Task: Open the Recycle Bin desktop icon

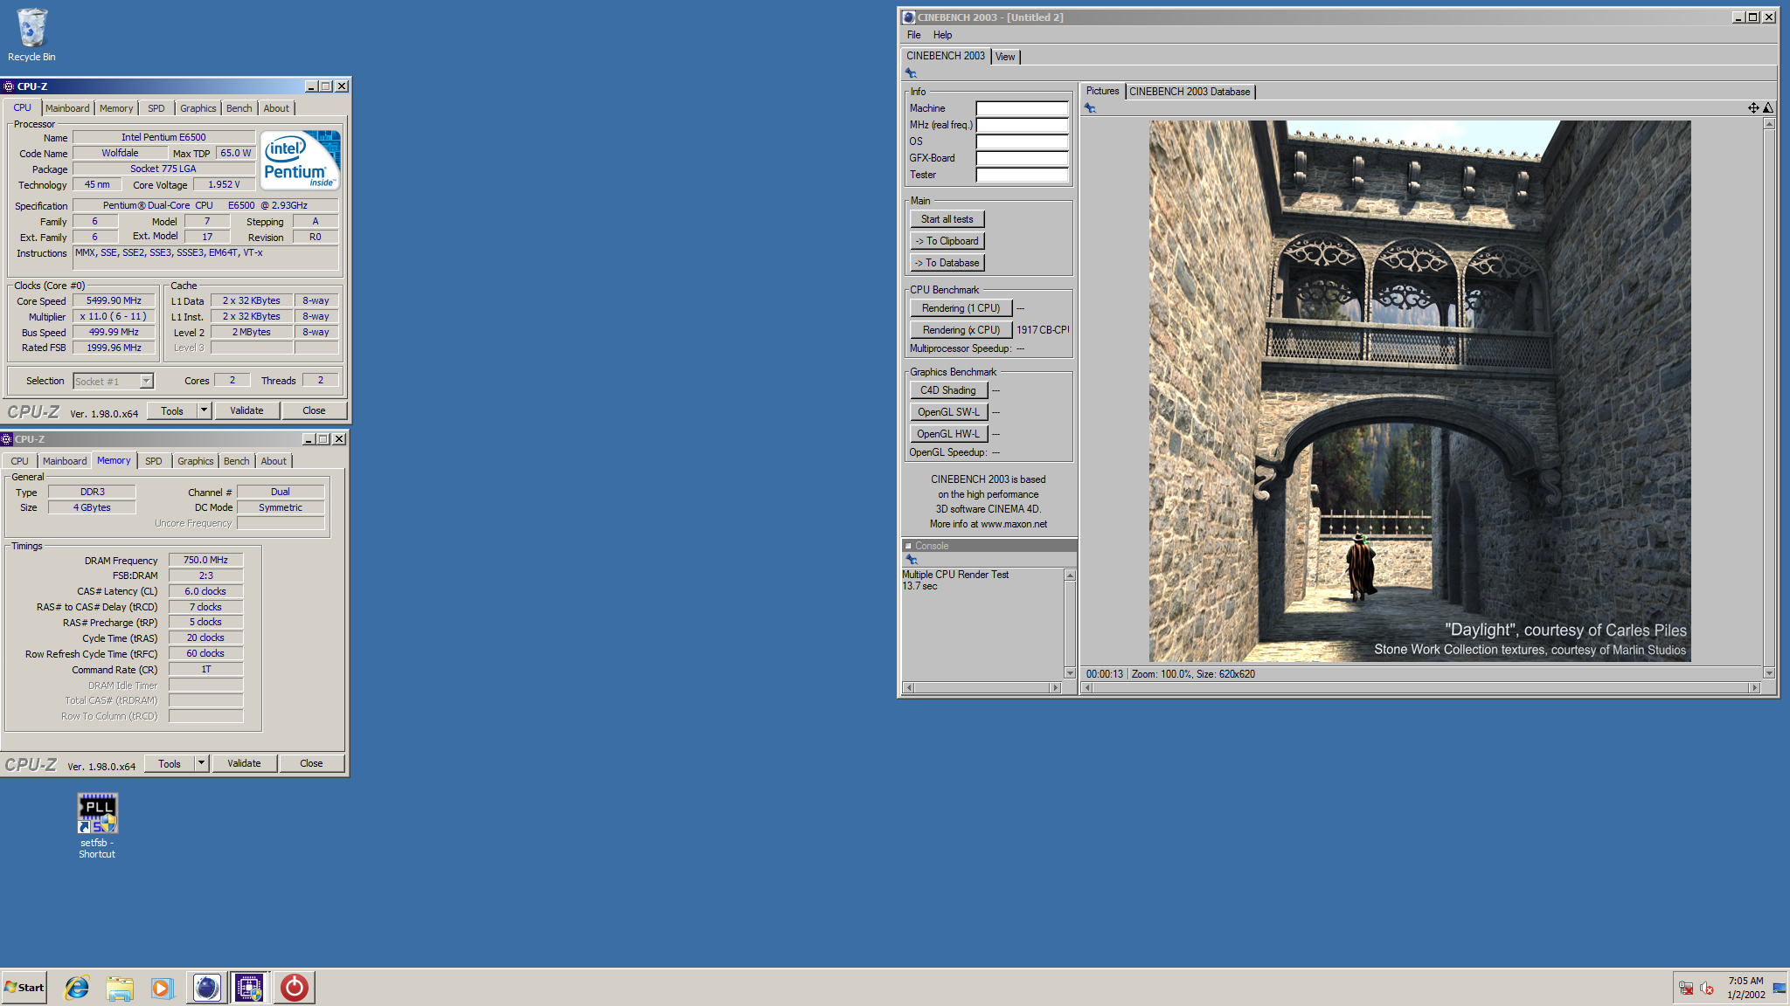Action: [31, 35]
